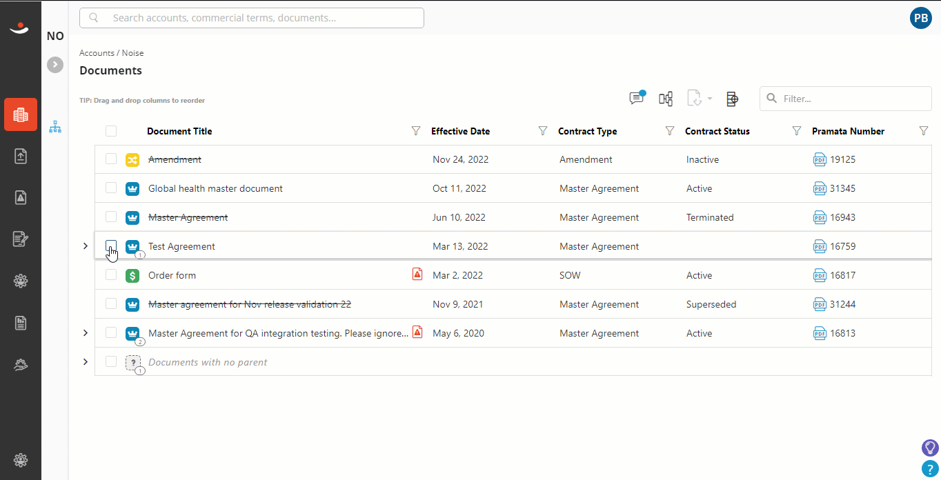Click the 31244 Pramata number
The height and width of the screenshot is (480, 941).
(x=842, y=304)
